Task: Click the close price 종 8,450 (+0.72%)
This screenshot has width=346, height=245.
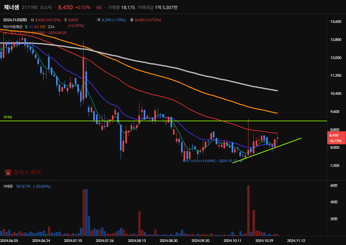Action: pos(146,20)
